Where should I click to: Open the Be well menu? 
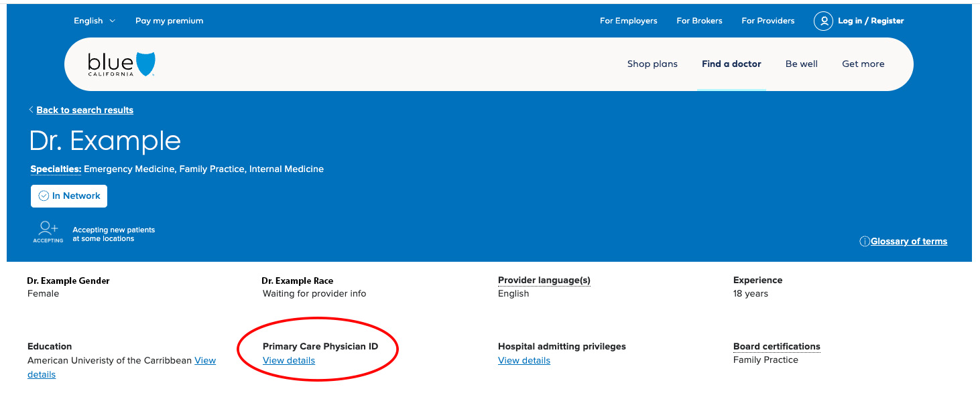802,64
